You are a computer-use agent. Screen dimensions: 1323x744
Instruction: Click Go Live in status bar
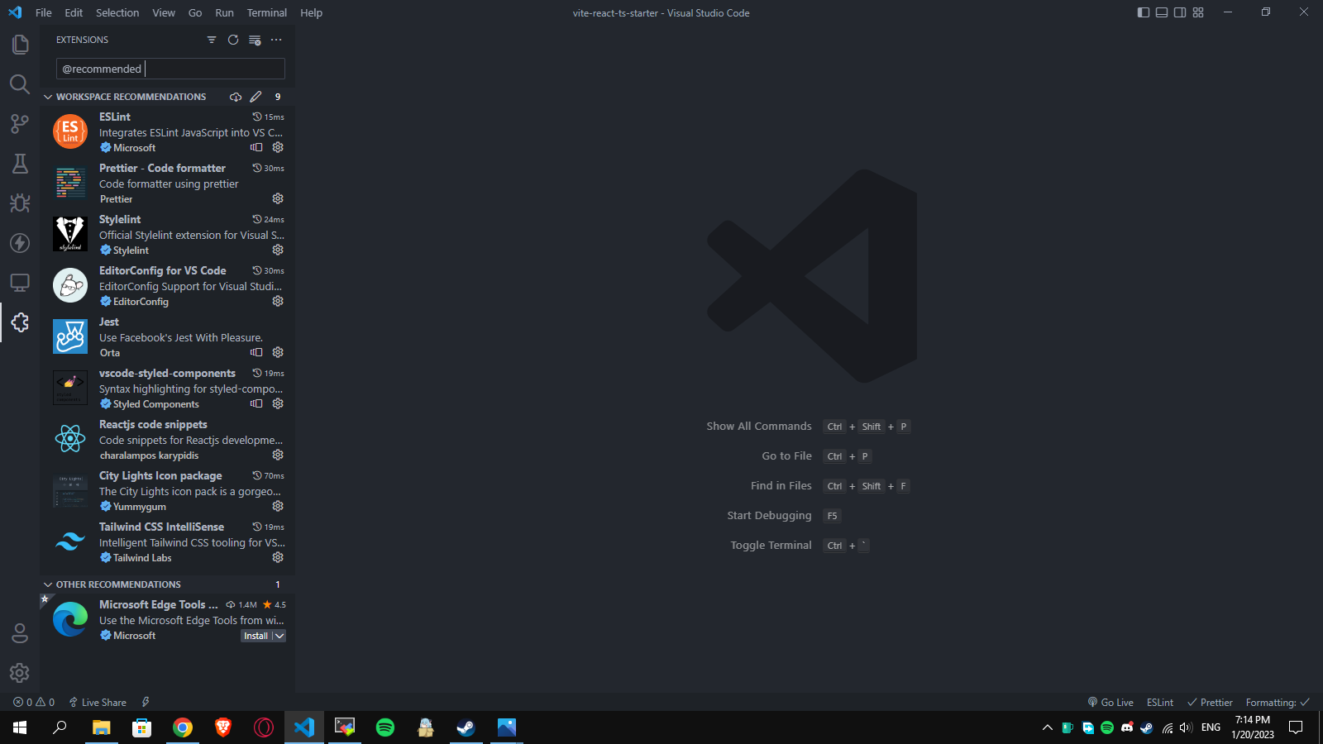click(1110, 702)
